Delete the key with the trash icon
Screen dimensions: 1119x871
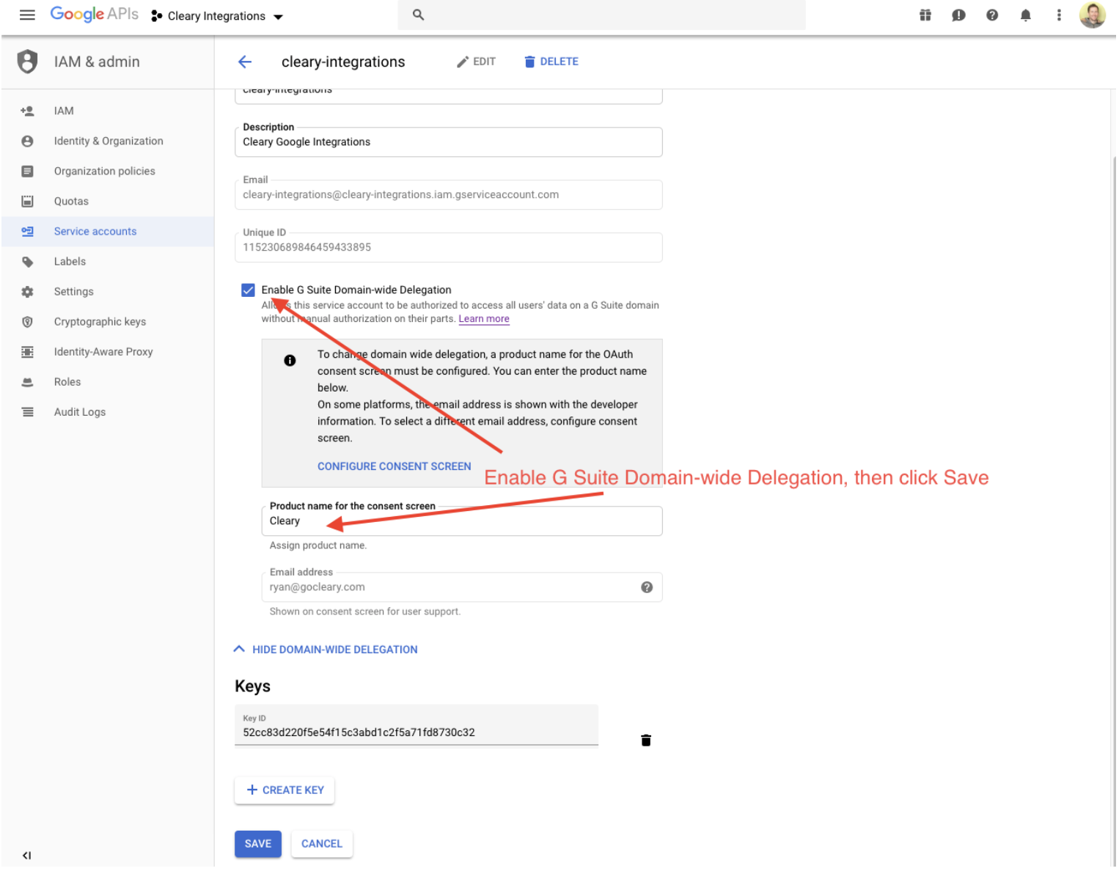646,740
